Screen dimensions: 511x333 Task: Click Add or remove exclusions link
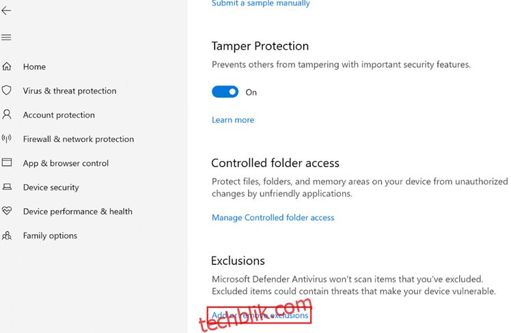260,315
